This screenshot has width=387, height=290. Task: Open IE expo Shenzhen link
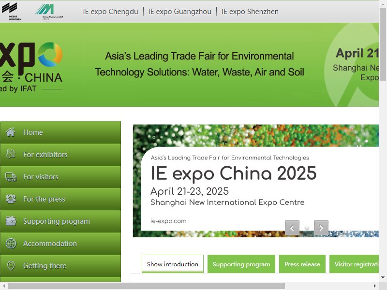tap(250, 12)
